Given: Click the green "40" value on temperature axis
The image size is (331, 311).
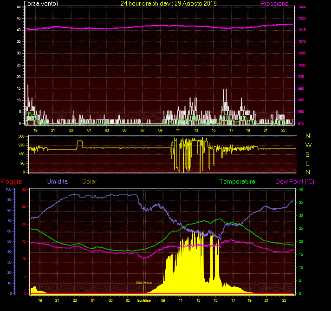Looking at the screenshot, I should click(x=301, y=189).
